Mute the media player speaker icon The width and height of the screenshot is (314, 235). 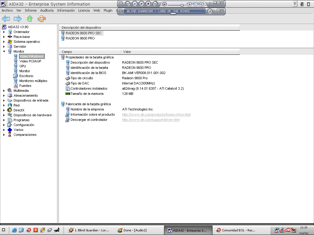[164, 4]
